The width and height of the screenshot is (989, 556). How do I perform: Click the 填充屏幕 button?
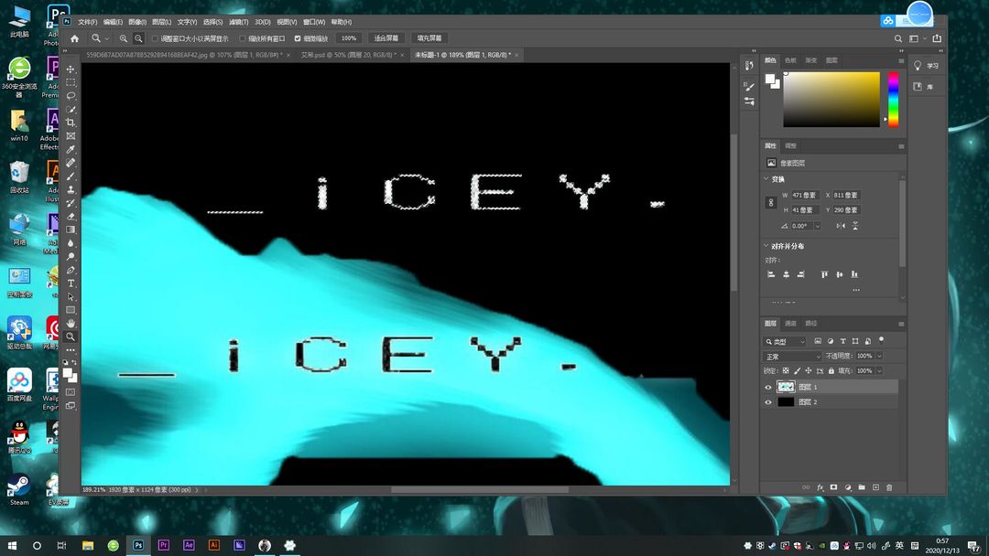point(429,38)
